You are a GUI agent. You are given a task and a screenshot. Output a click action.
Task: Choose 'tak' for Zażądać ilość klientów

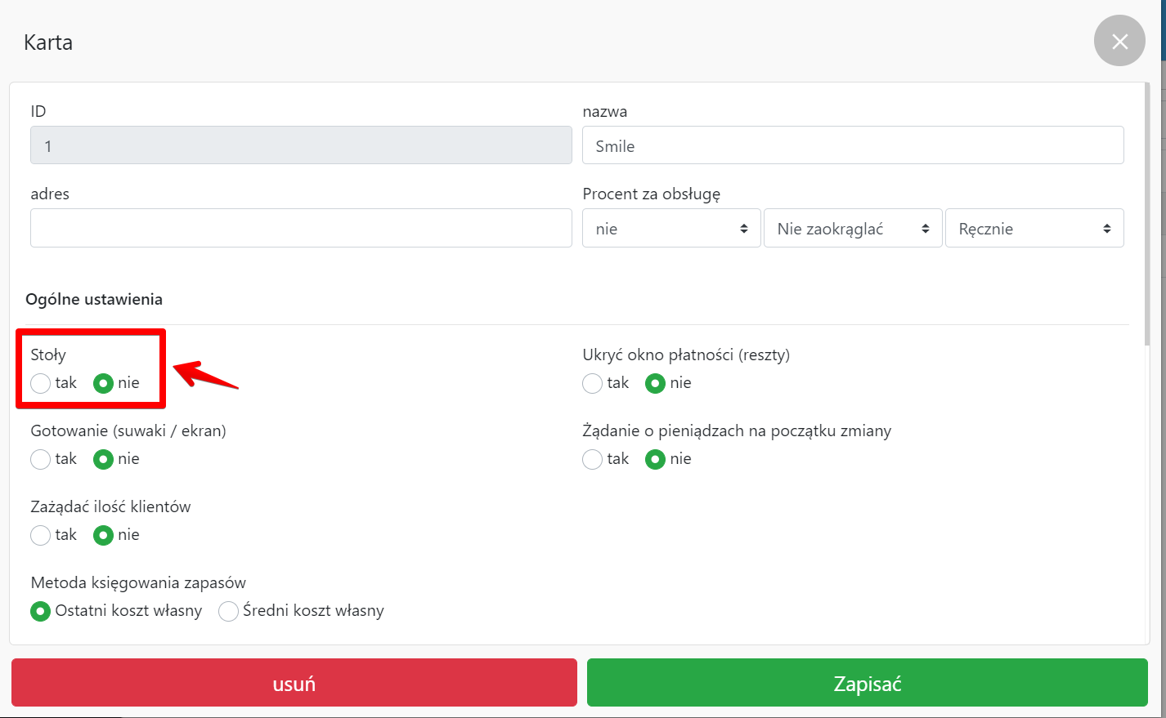pyautogui.click(x=41, y=535)
